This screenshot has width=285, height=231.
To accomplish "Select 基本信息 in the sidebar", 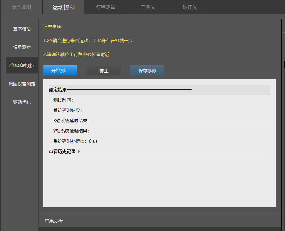I will click(22, 29).
